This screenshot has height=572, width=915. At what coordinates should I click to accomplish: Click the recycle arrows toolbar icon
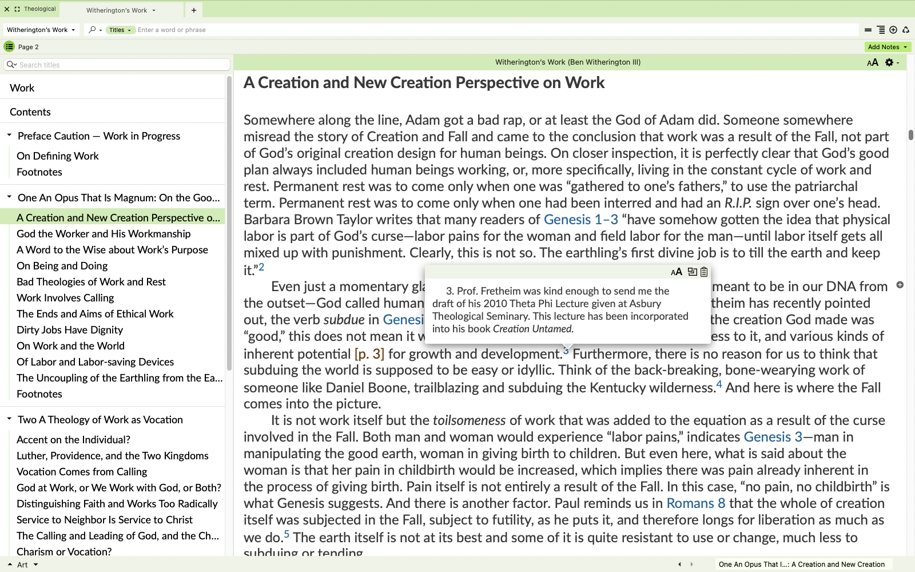[906, 30]
